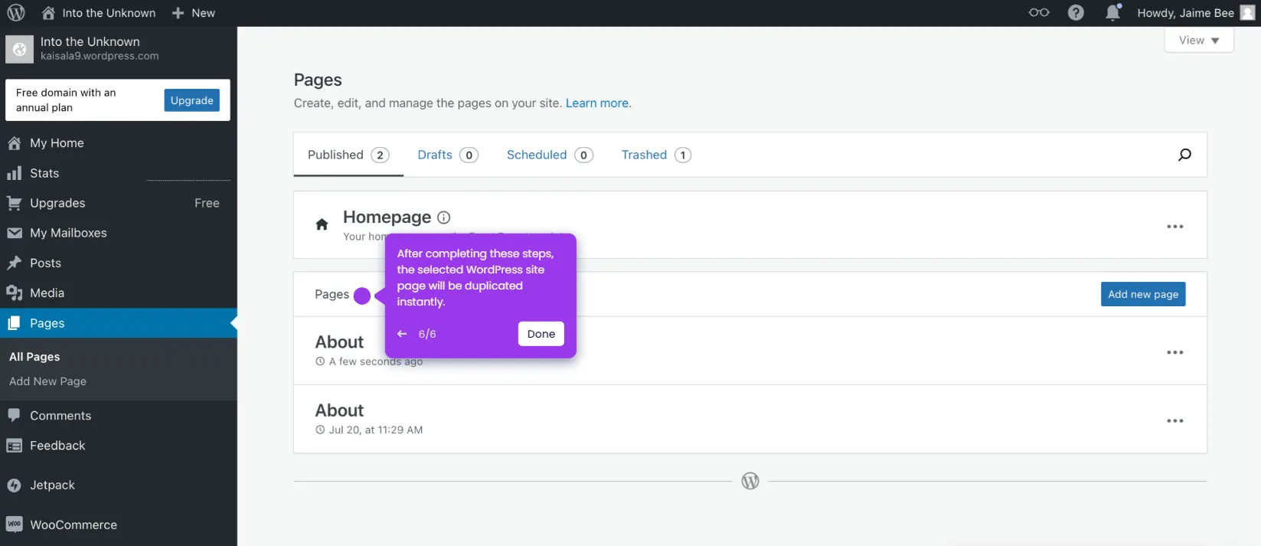The image size is (1261, 546).
Task: Open My Home in sidebar
Action: pyautogui.click(x=119, y=143)
